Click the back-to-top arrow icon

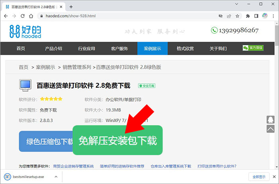coord(271,129)
